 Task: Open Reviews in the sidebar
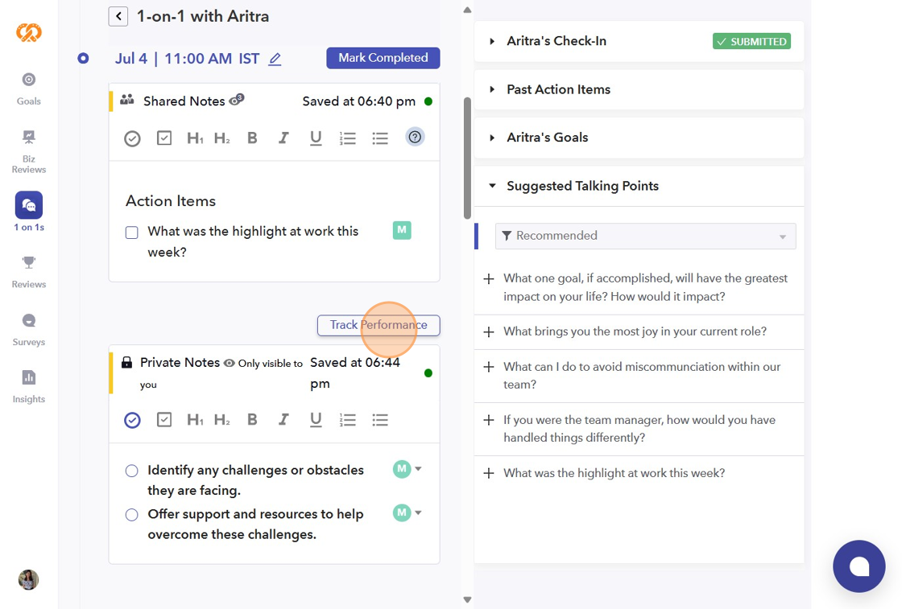click(29, 273)
